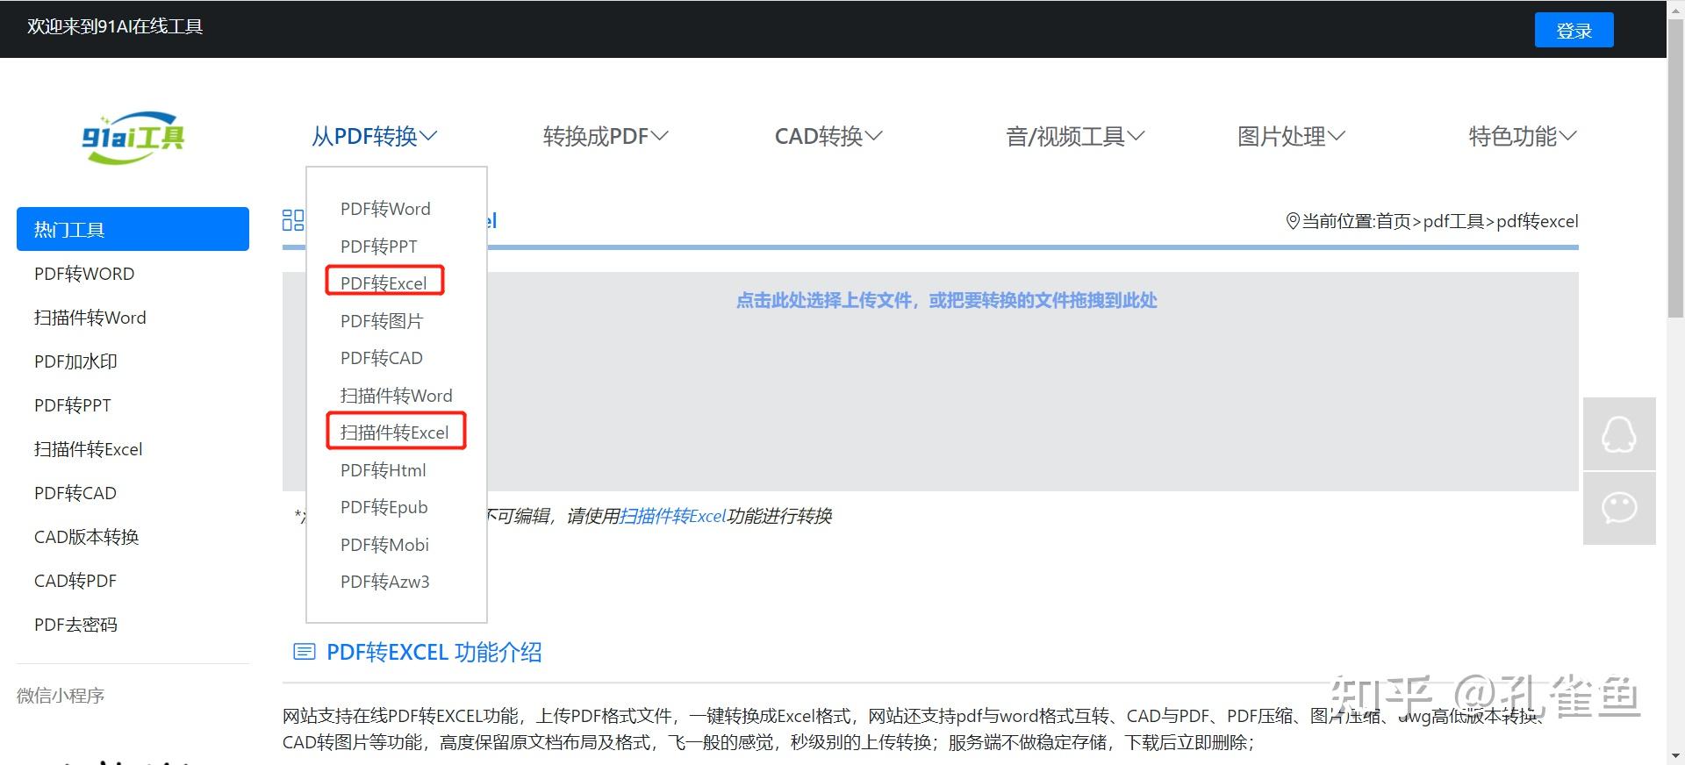Expand the 音/视频工具 dropdown menu
The image size is (1685, 765).
click(x=1075, y=136)
